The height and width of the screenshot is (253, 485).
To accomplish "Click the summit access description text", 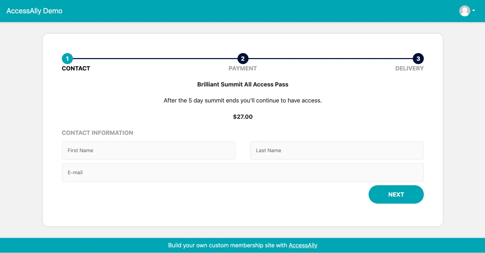I will [x=242, y=100].
